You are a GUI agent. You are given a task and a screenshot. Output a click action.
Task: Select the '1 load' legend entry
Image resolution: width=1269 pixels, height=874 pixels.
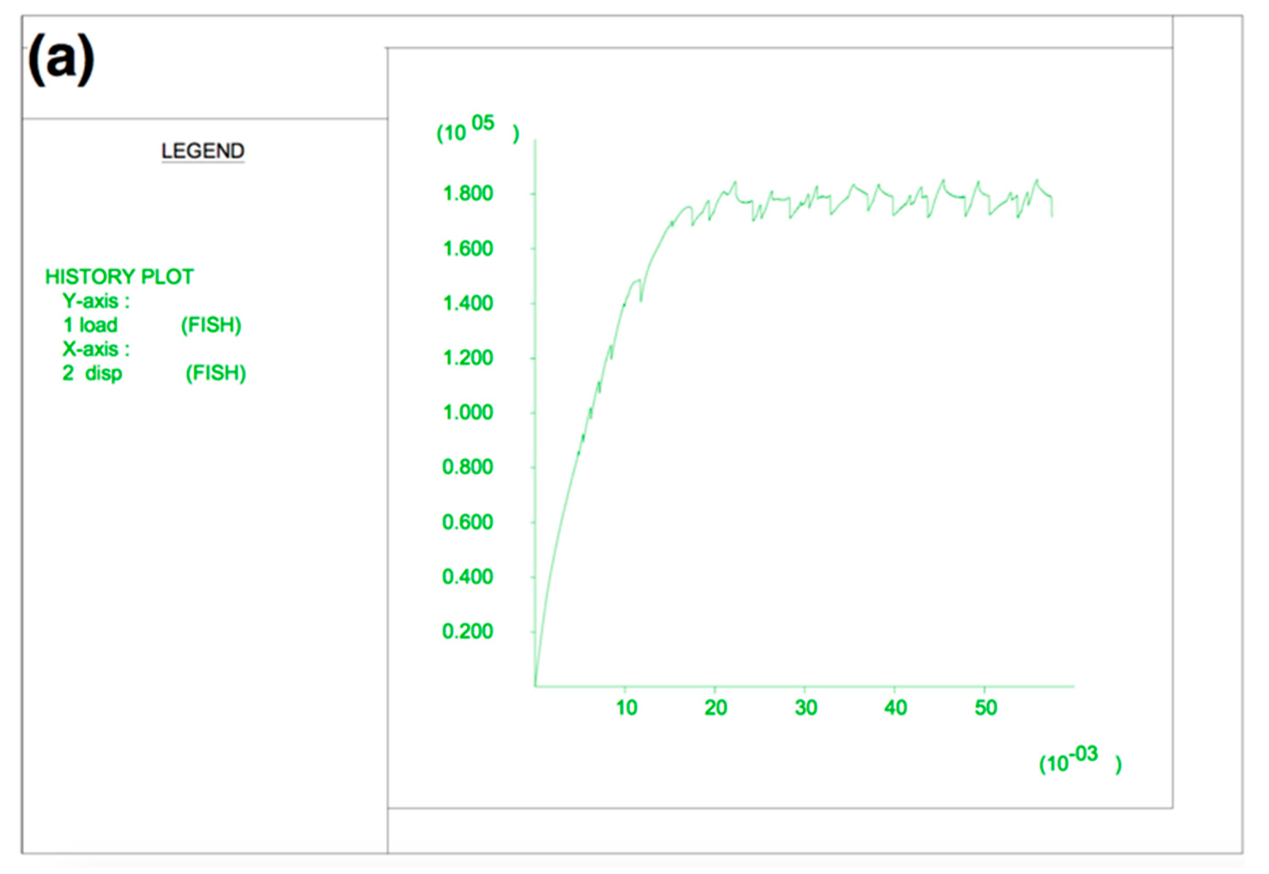[90, 325]
